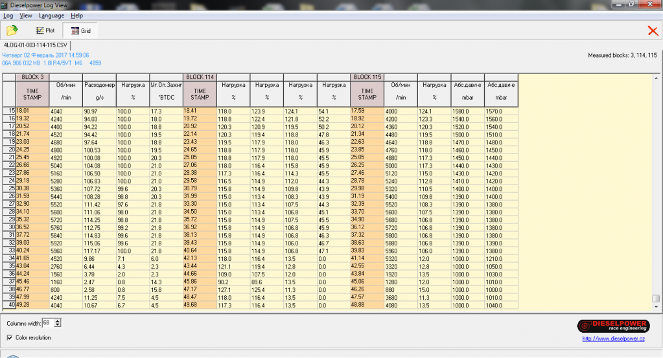This screenshot has height=358, width=663.
Task: Open the Help menu
Action: (76, 15)
